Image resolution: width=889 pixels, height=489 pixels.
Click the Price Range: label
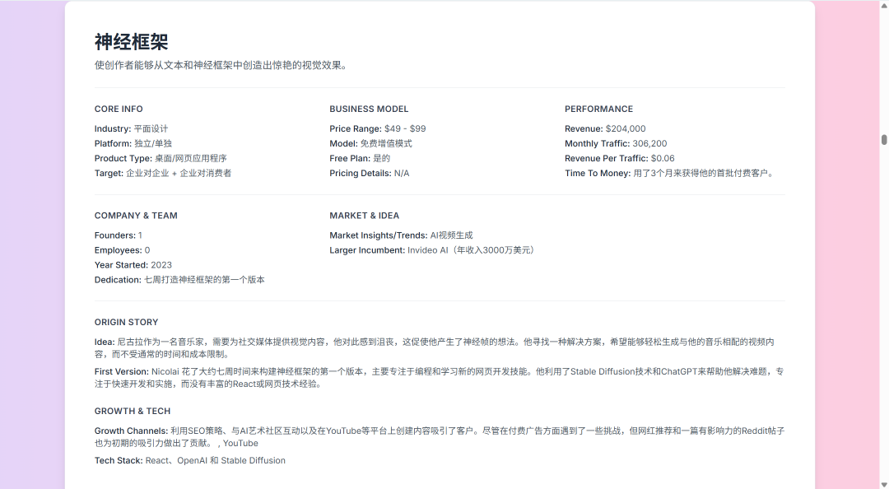tap(356, 128)
